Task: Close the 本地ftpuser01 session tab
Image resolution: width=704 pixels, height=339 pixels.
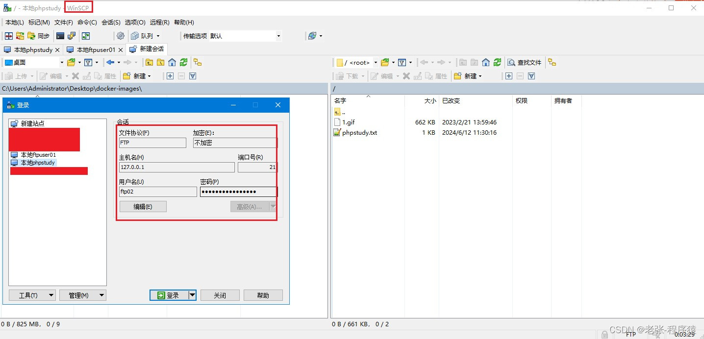Action: click(x=121, y=50)
